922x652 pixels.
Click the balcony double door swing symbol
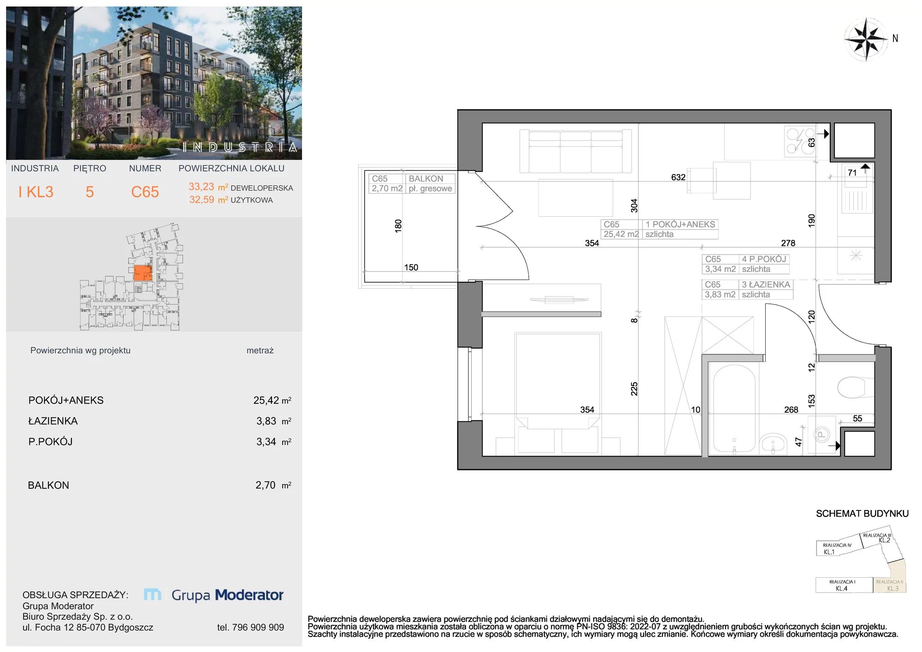(x=502, y=225)
